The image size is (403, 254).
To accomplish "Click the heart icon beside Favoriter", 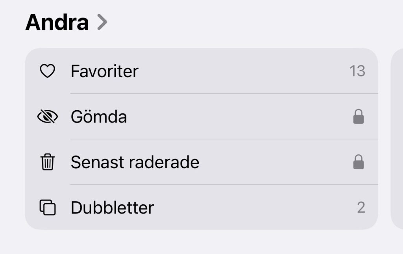I will [x=48, y=71].
